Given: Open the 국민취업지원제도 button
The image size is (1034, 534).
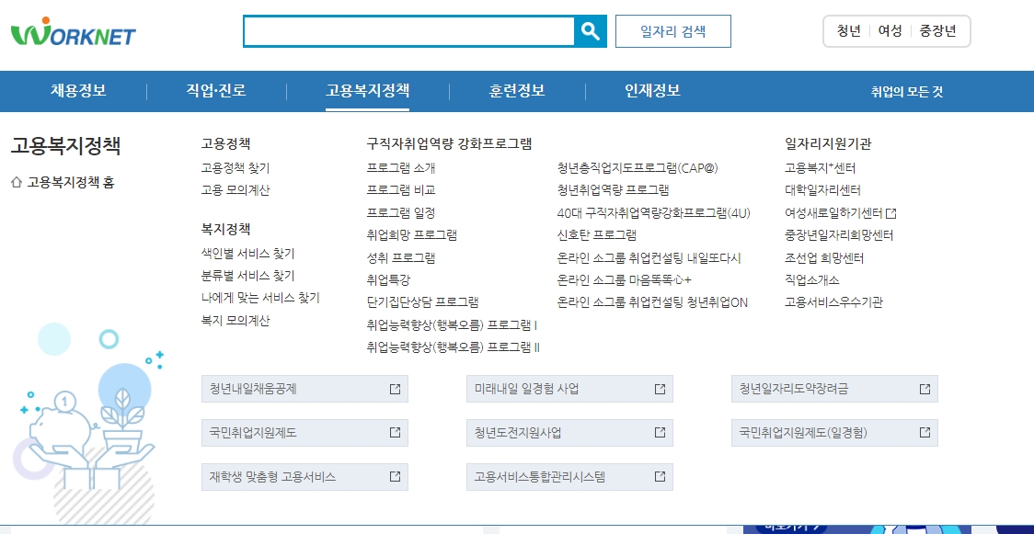Looking at the screenshot, I should [x=258, y=432].
